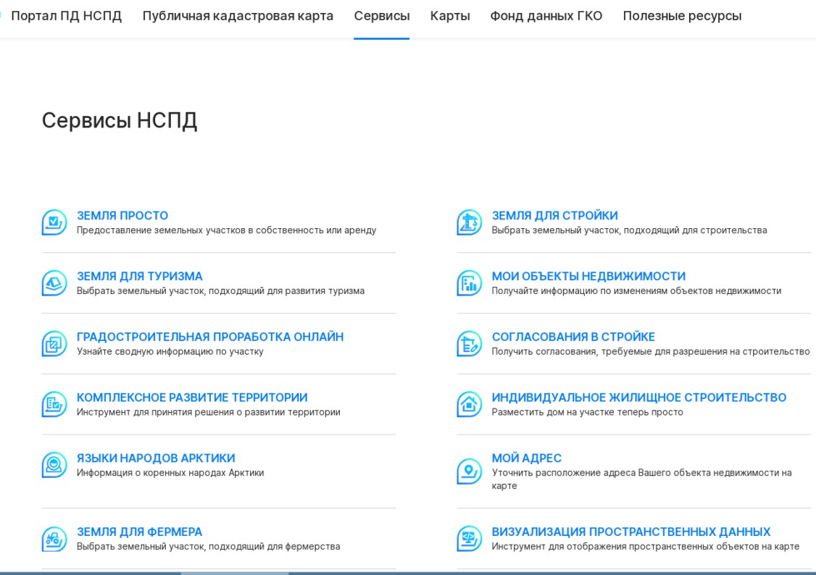Click the Земля просто service icon
This screenshot has height=575, width=816.
(54, 222)
